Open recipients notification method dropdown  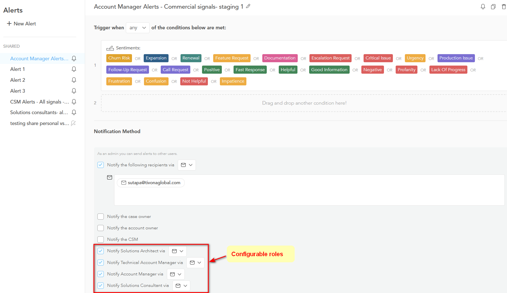[187, 165]
